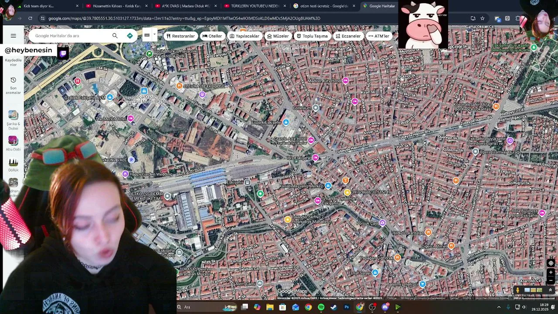558x314 pixels.
Task: Switch to the 'A*İK OVASI | Madara' tab
Action: pyautogui.click(x=186, y=6)
